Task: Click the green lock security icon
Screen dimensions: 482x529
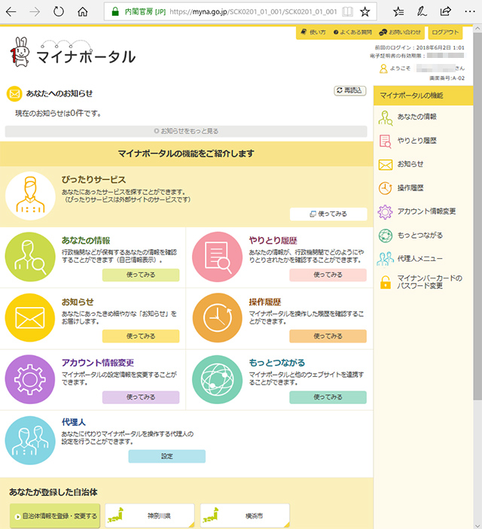Action: coord(115,12)
